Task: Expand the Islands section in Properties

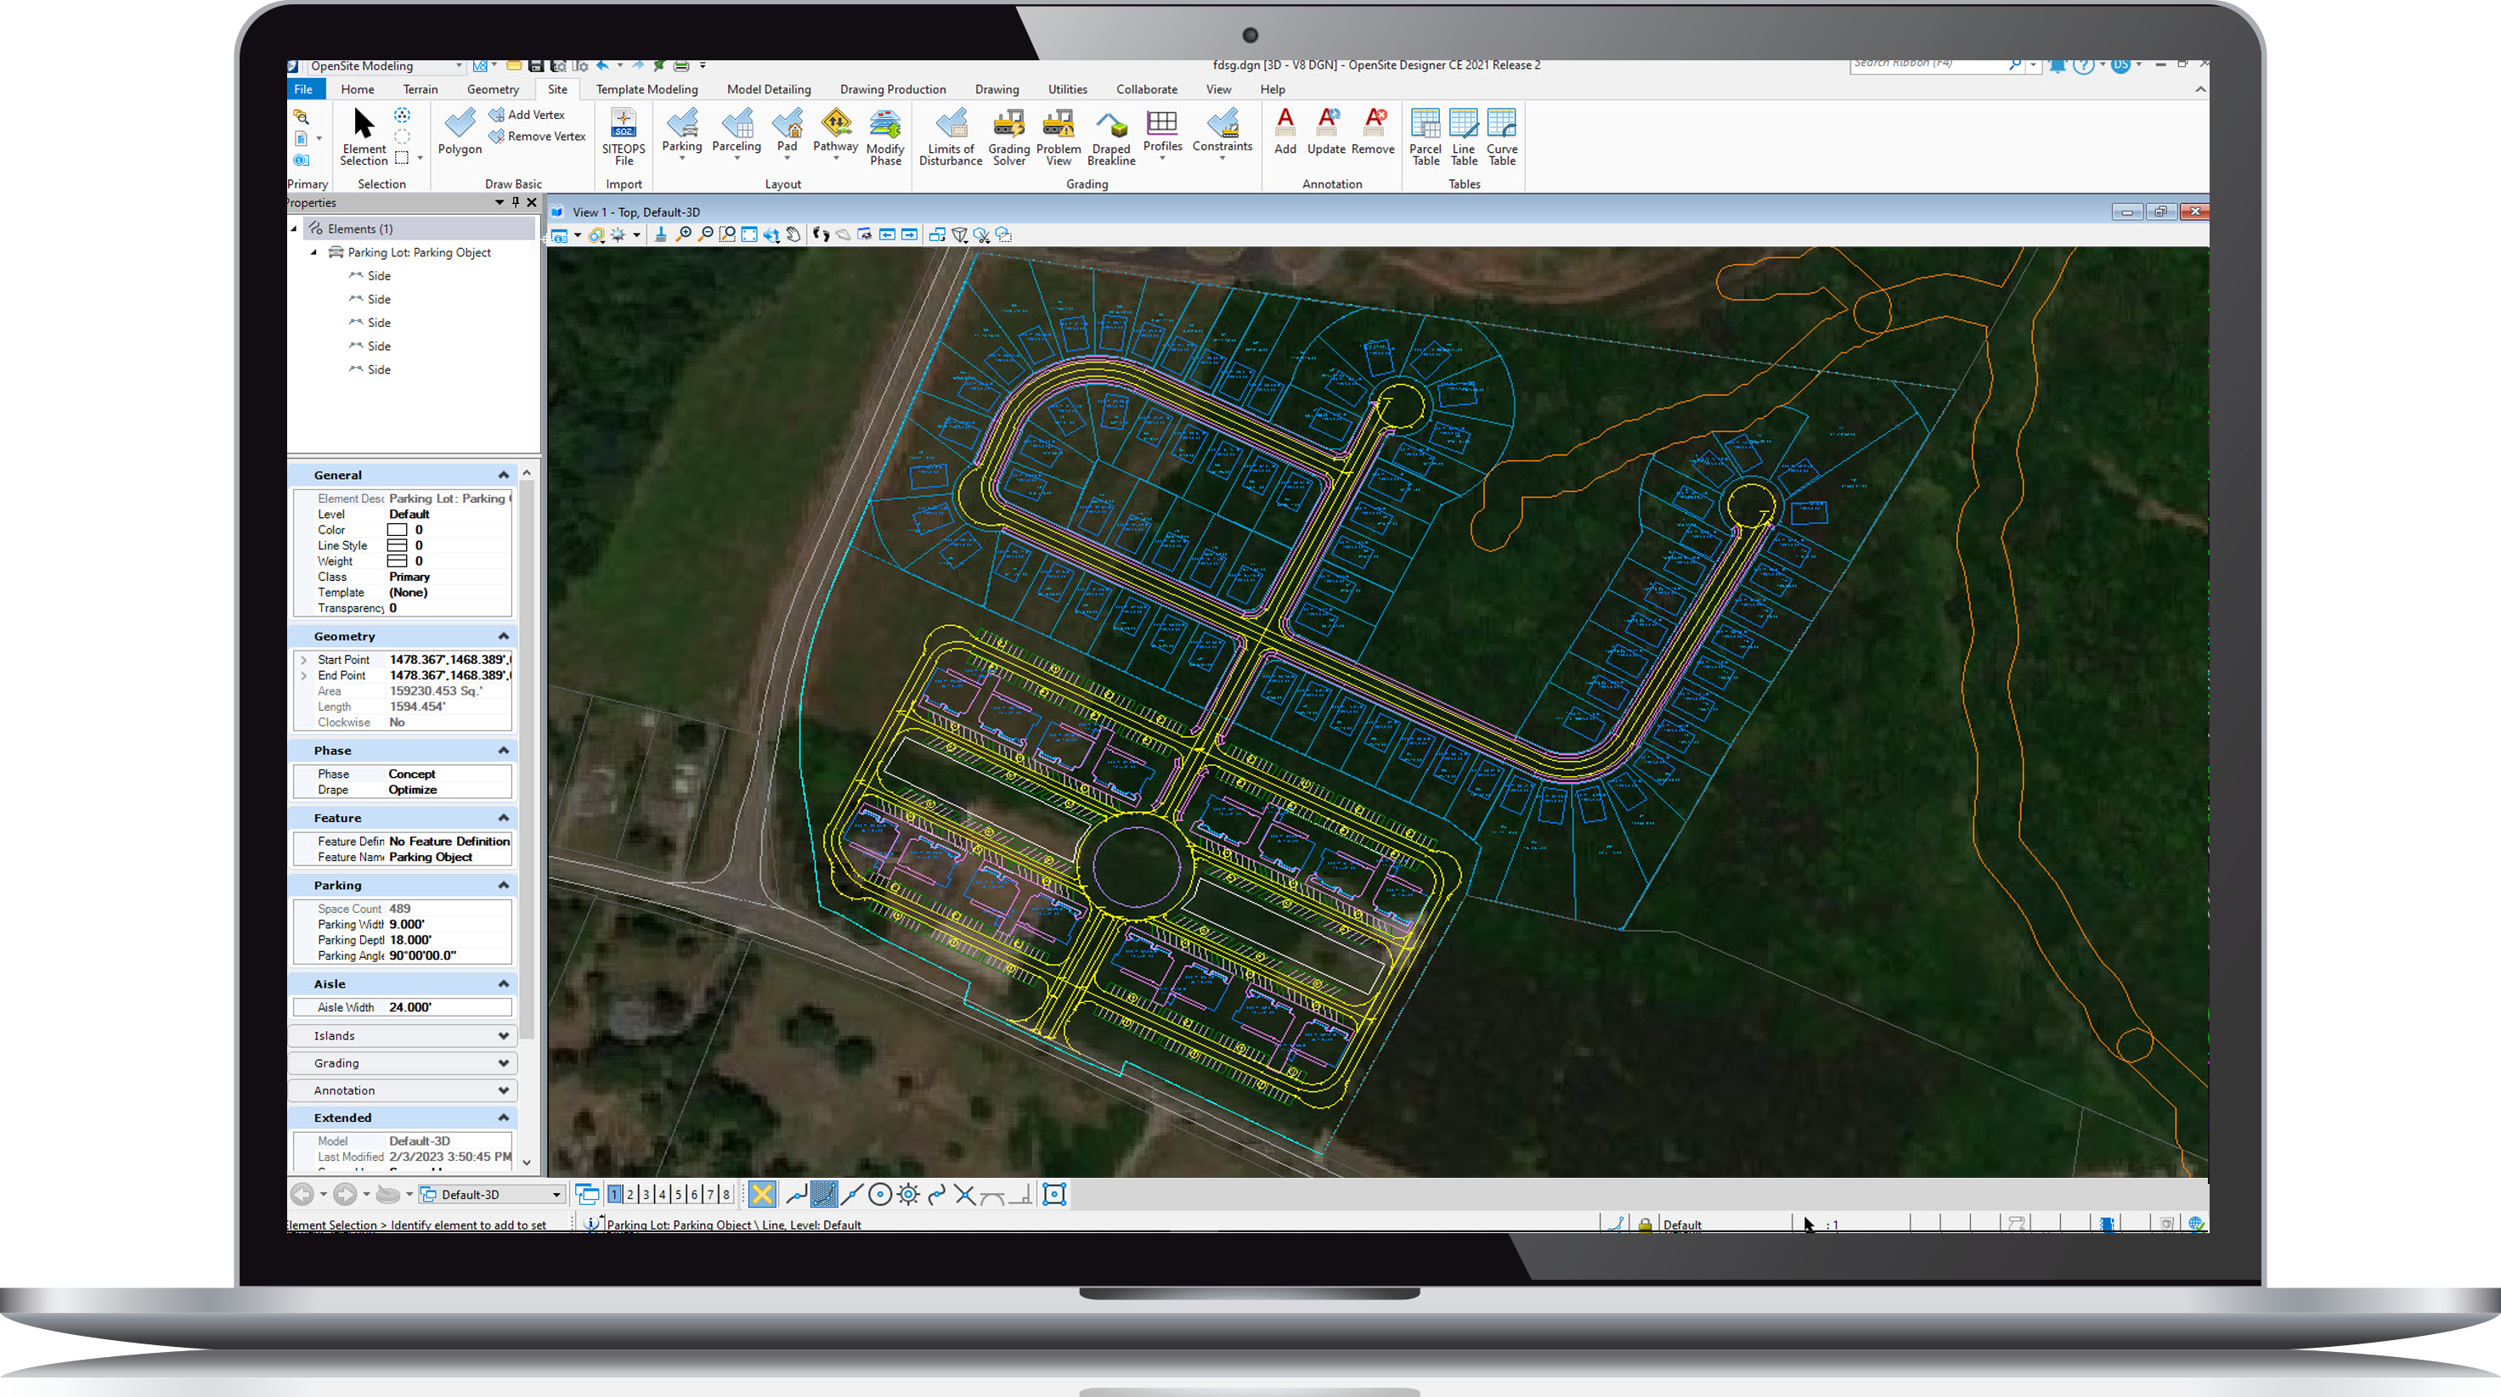Action: 503,1035
